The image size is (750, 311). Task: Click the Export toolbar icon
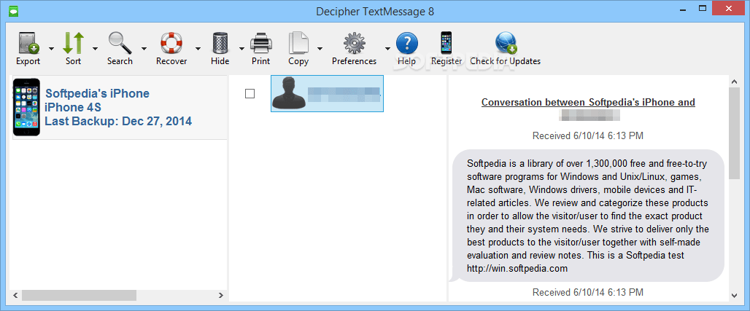28,43
